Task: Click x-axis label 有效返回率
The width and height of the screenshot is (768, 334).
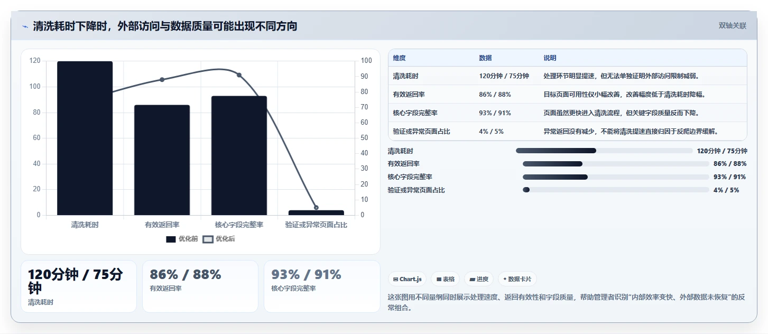Action: (162, 225)
